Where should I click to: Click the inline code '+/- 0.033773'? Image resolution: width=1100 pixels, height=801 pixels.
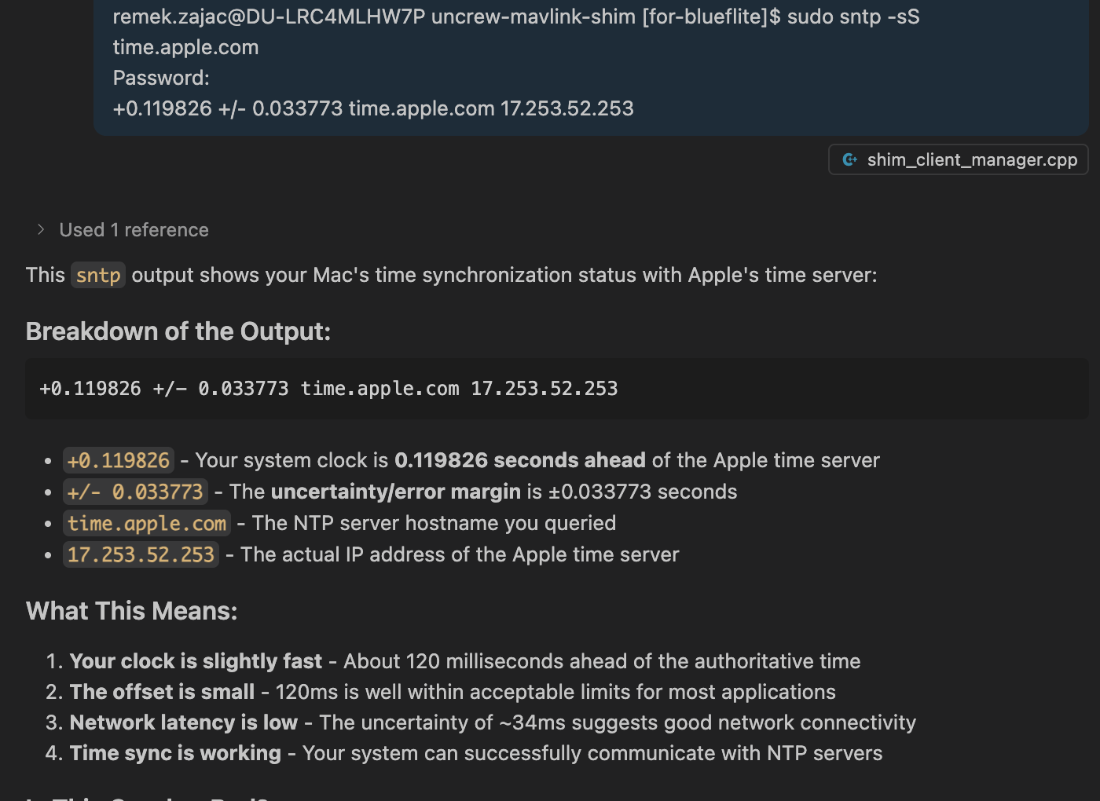135,492
